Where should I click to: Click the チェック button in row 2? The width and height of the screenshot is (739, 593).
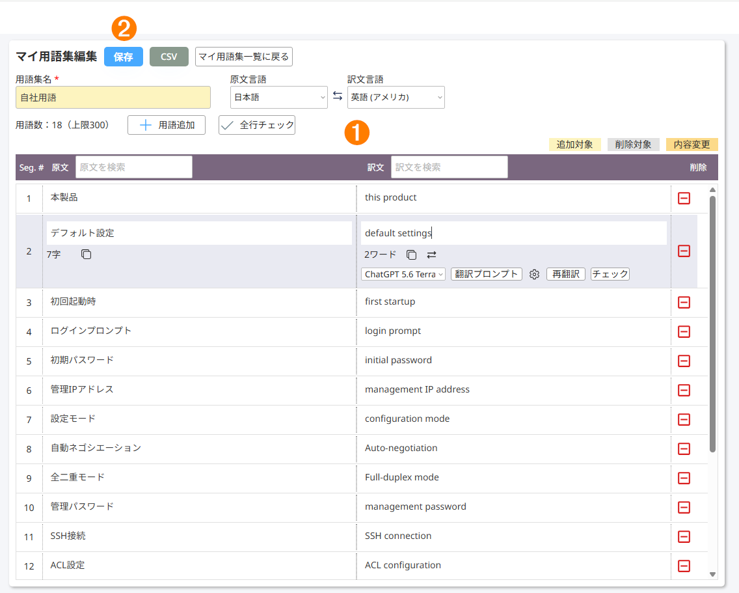pyautogui.click(x=610, y=274)
